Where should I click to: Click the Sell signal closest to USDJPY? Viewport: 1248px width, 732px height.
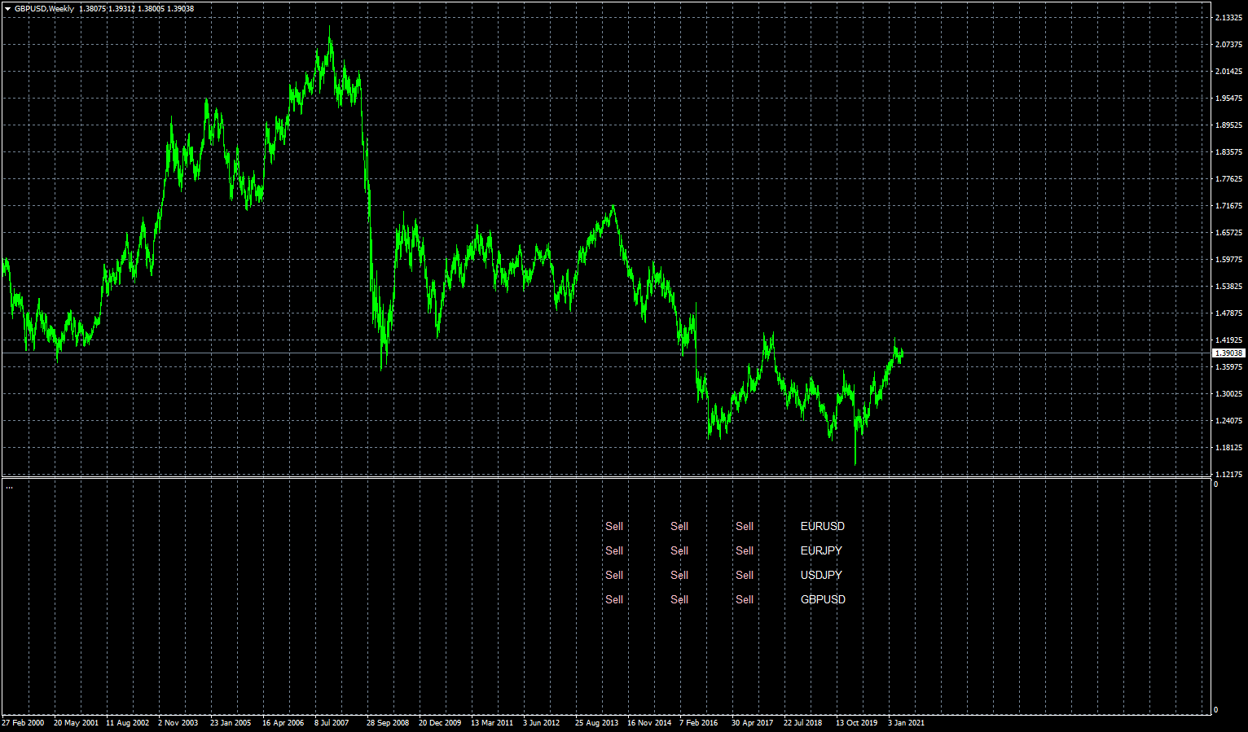click(745, 575)
